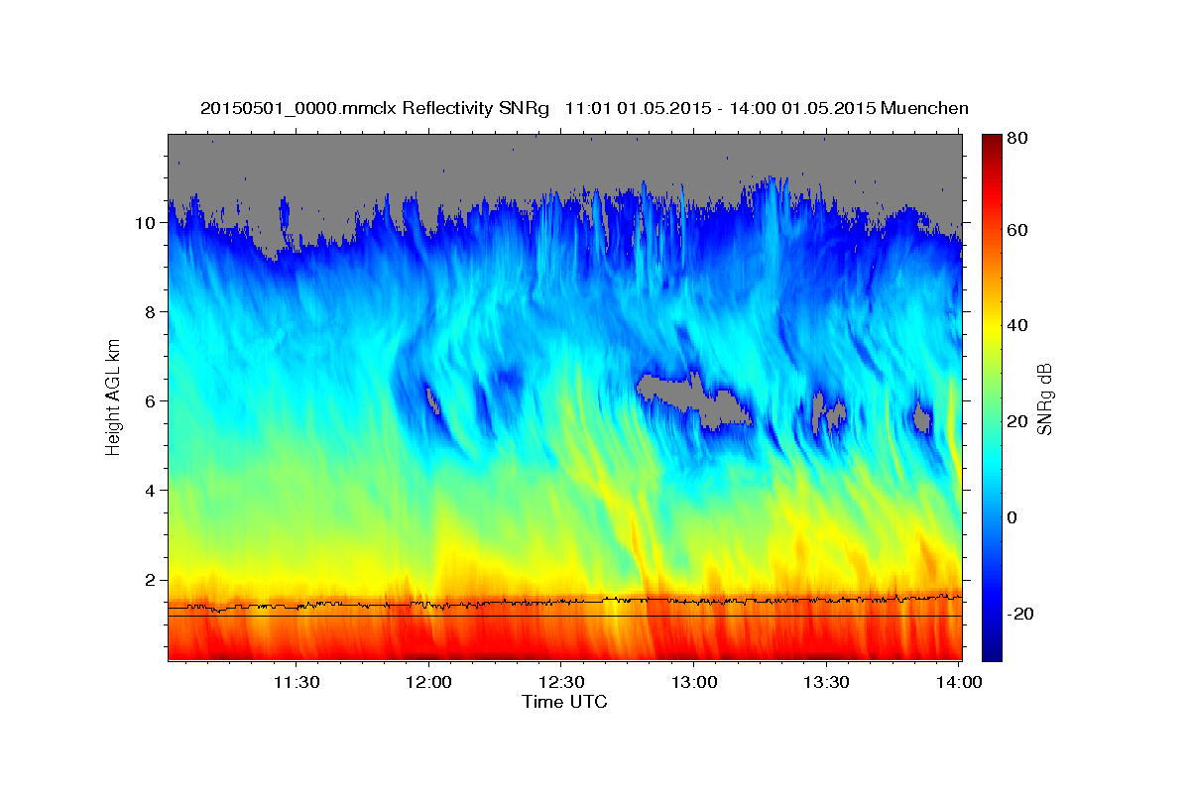Click the 'Height AGL km' axis label
The height and width of the screenshot is (793, 1190).
113,397
